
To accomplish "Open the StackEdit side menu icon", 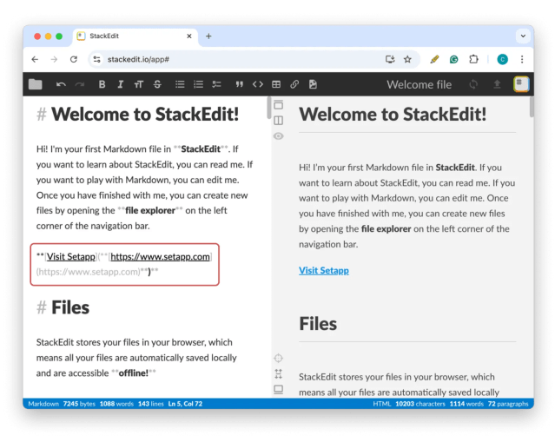I will 521,84.
